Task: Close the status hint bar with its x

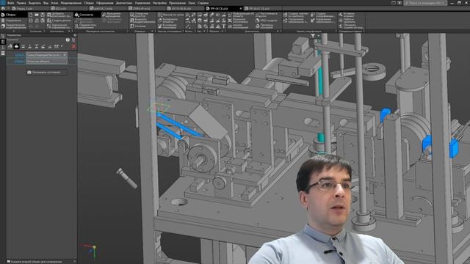Action: [x=75, y=262]
